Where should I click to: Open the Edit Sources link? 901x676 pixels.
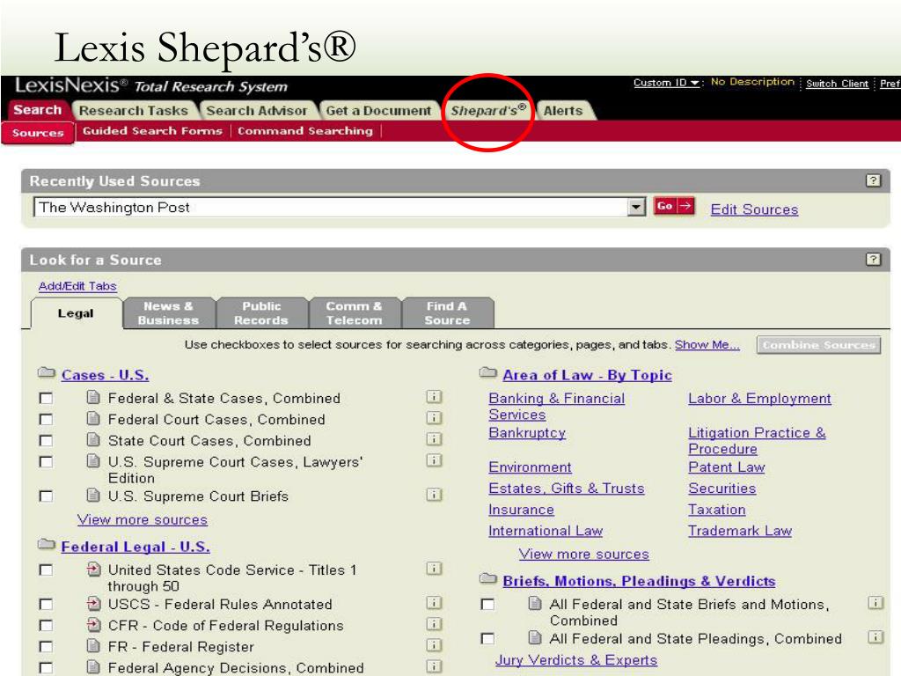click(754, 209)
